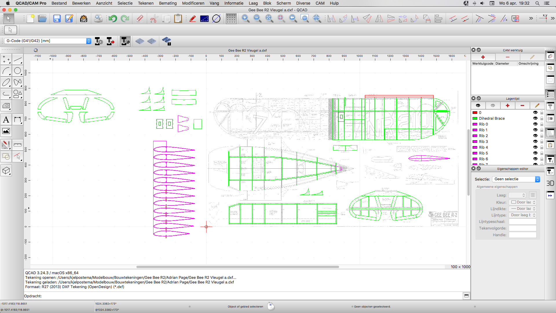Open Print Preview icon
The width and height of the screenshot is (556, 313).
pyautogui.click(x=98, y=19)
